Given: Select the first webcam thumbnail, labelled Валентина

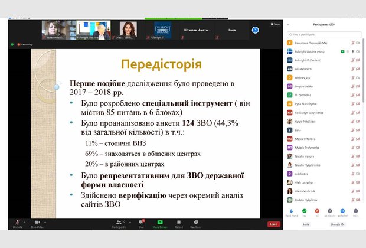Looking at the screenshot, I should point(59,30).
